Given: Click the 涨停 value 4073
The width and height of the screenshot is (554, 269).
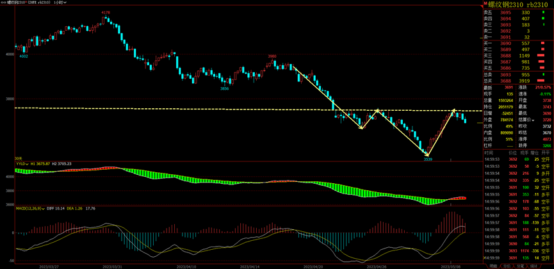Looking at the screenshot, I should point(546,139).
